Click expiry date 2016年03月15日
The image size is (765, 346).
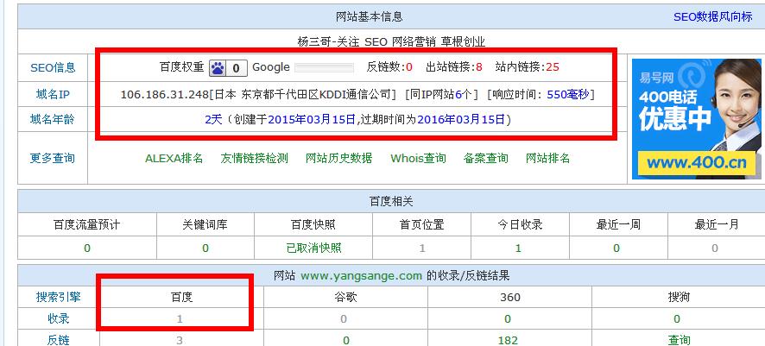(x=461, y=119)
